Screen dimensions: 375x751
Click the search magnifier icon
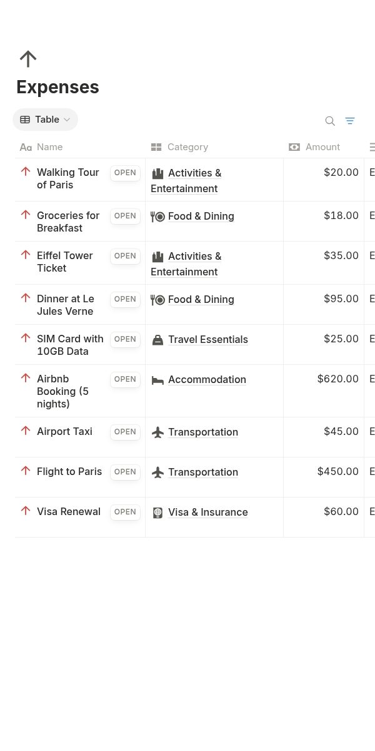click(x=330, y=121)
